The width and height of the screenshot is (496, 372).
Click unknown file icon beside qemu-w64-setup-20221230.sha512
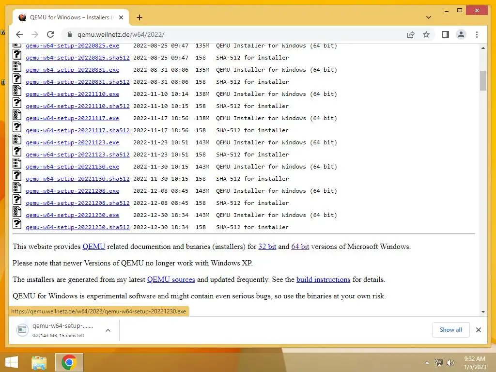click(17, 224)
